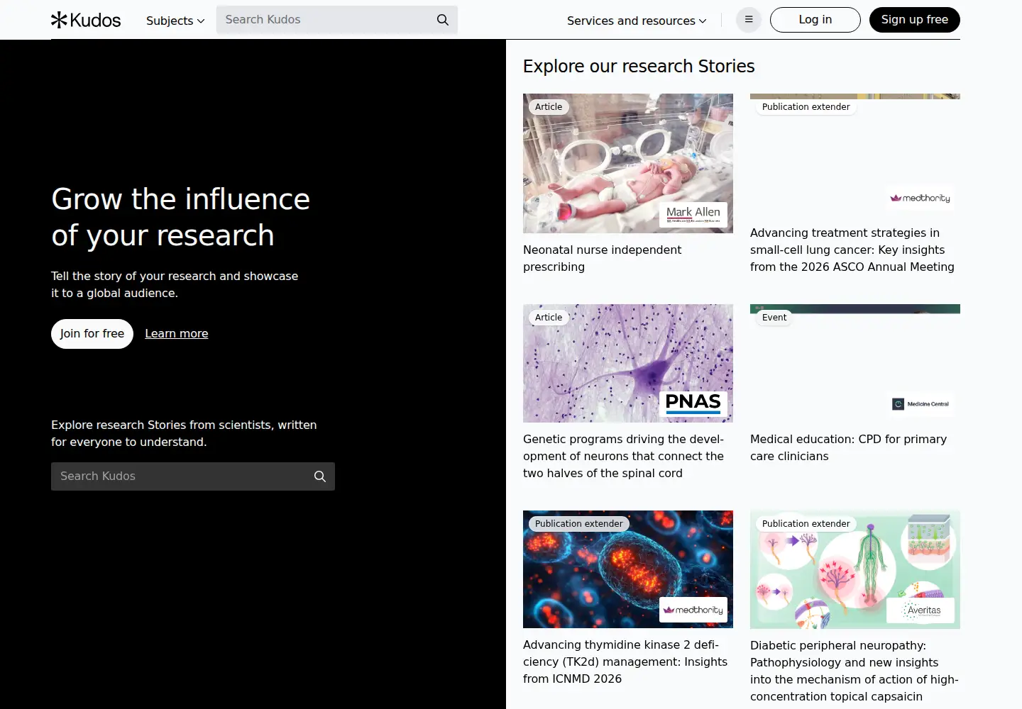Click the hero search magnifier icon
Screen dimensions: 1022x709
[320, 476]
